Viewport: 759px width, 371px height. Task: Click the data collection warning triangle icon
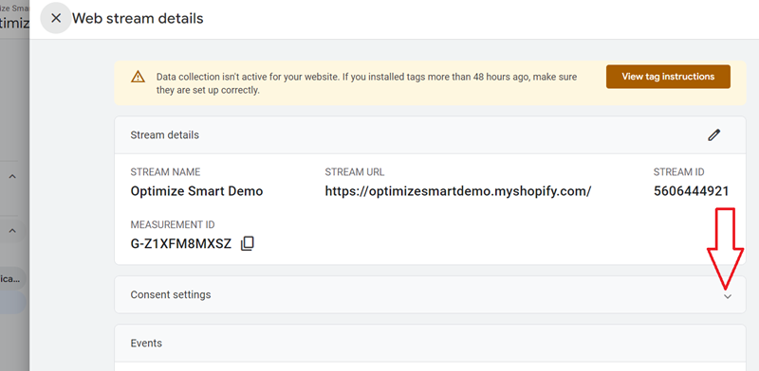point(138,77)
